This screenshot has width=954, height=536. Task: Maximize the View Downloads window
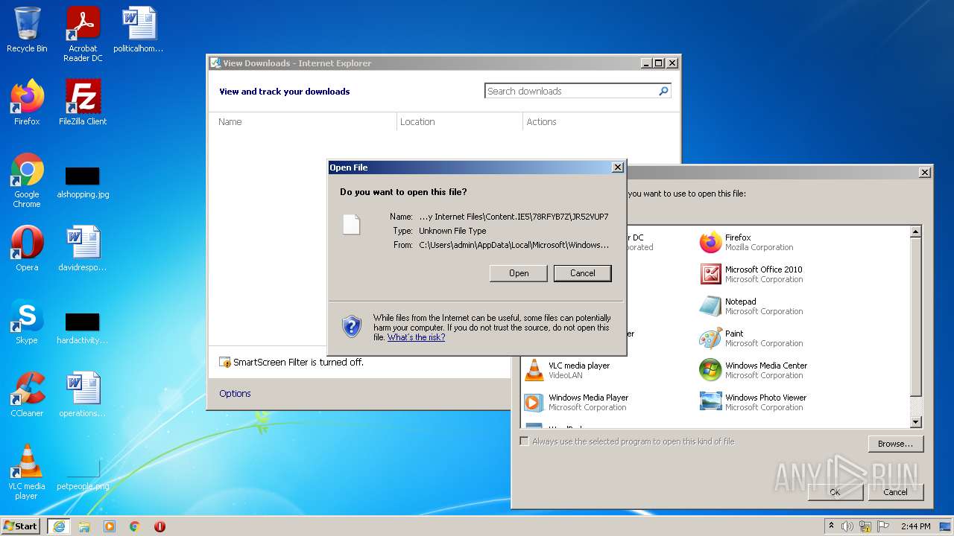(x=659, y=63)
